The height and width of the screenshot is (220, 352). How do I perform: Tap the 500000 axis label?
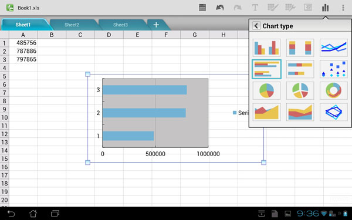pyautogui.click(x=155, y=154)
